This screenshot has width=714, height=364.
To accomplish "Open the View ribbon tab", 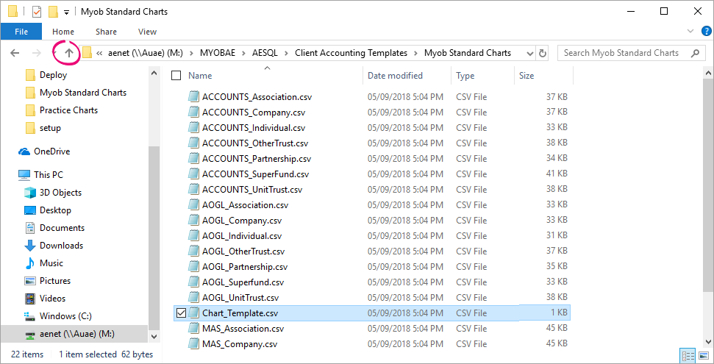I will click(147, 32).
